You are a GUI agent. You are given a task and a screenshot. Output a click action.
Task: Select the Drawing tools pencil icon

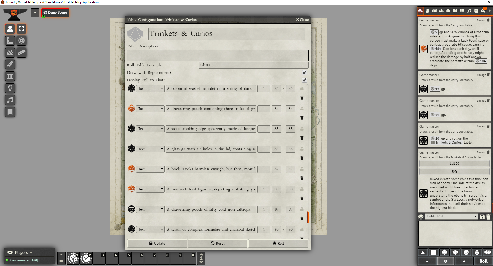coord(10,65)
